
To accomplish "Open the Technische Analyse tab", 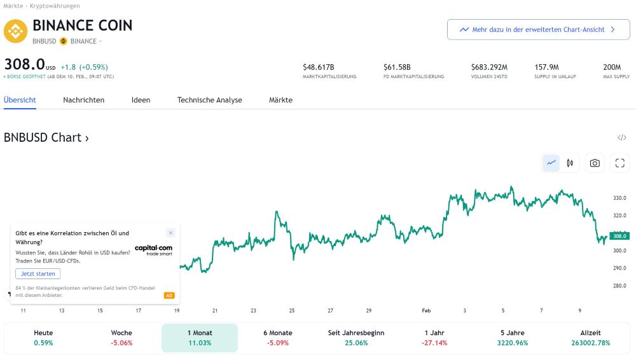I will click(x=209, y=100).
